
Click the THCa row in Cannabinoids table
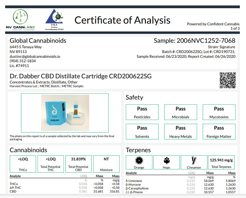click(x=65, y=184)
